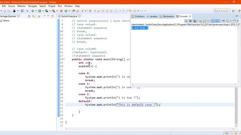Click the Debug bug icon
This screenshot has width=241, height=135.
33,11
